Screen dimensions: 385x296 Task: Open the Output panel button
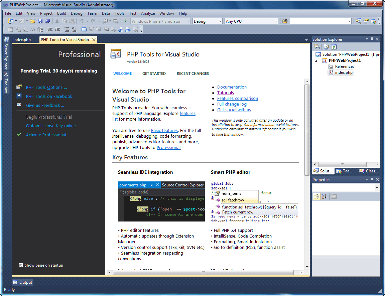point(22,282)
